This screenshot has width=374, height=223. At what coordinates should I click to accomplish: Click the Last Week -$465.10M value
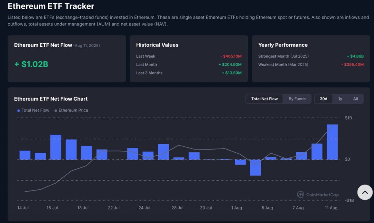[x=231, y=56]
